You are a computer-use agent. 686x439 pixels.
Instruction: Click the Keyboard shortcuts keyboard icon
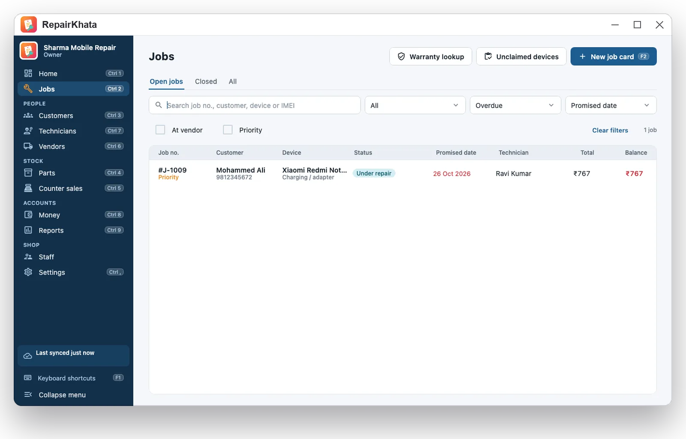point(28,378)
